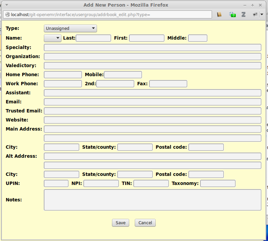Image resolution: width=268 pixels, height=241 pixels.
Task: Click the Middle name input field
Action: [x=198, y=38]
